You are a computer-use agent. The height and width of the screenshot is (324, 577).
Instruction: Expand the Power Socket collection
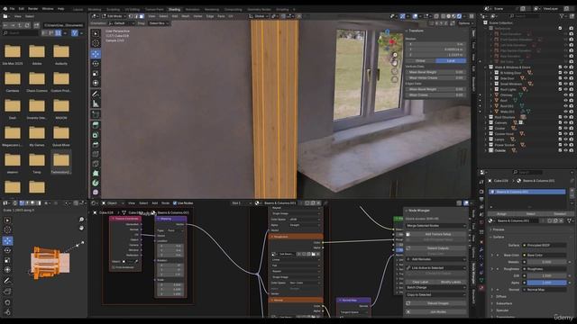point(486,145)
